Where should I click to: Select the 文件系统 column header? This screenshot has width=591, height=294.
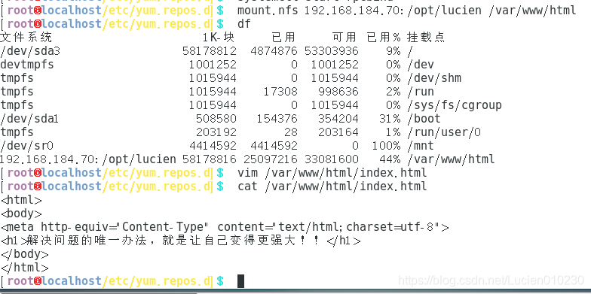click(x=26, y=38)
